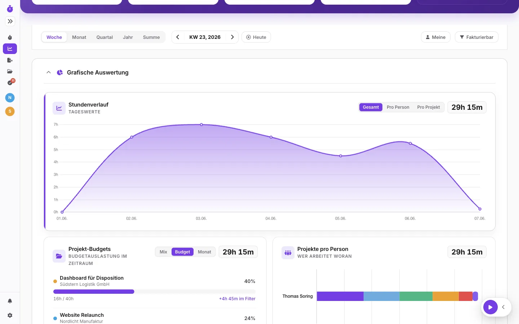This screenshot has height=324, width=519.
Task: Switch the time range to Quartal
Action: click(x=105, y=37)
